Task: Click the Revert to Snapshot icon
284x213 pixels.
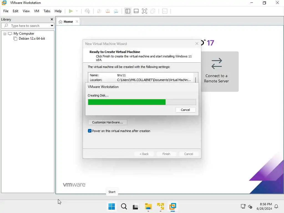Action: click(108, 11)
